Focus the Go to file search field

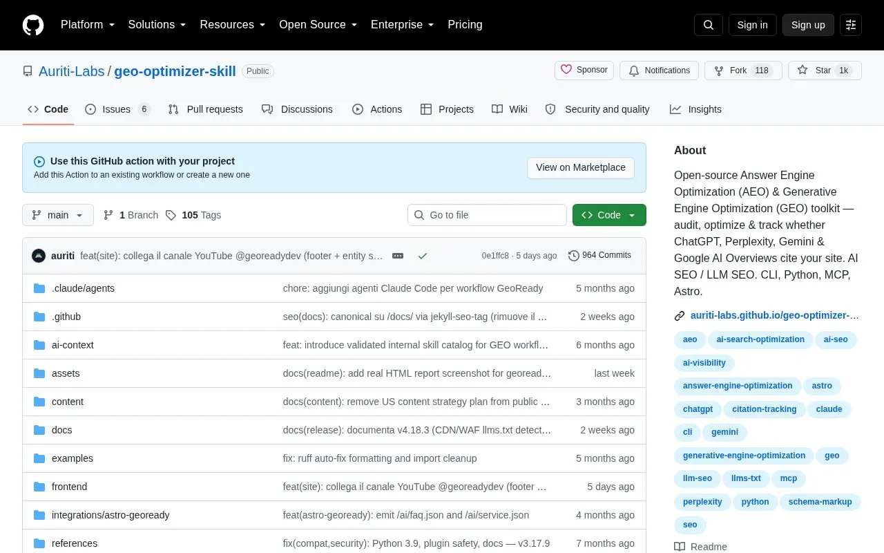click(x=487, y=215)
